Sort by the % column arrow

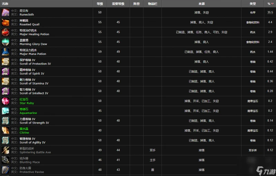coord(273,3)
